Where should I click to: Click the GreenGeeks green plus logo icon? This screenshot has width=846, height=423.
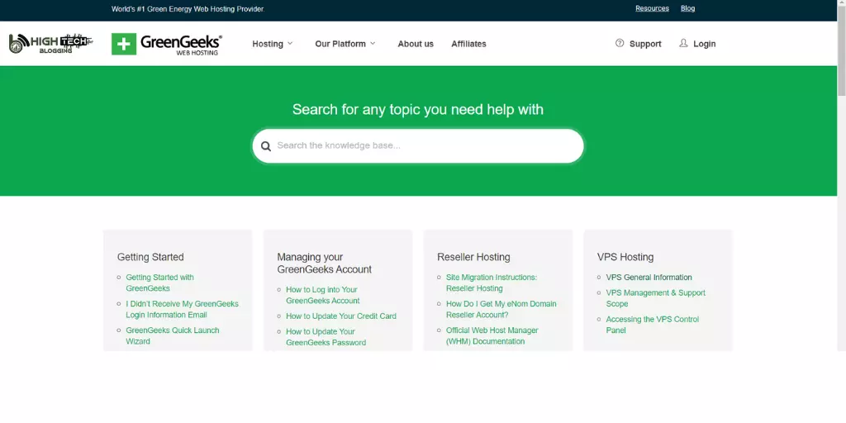coord(124,44)
